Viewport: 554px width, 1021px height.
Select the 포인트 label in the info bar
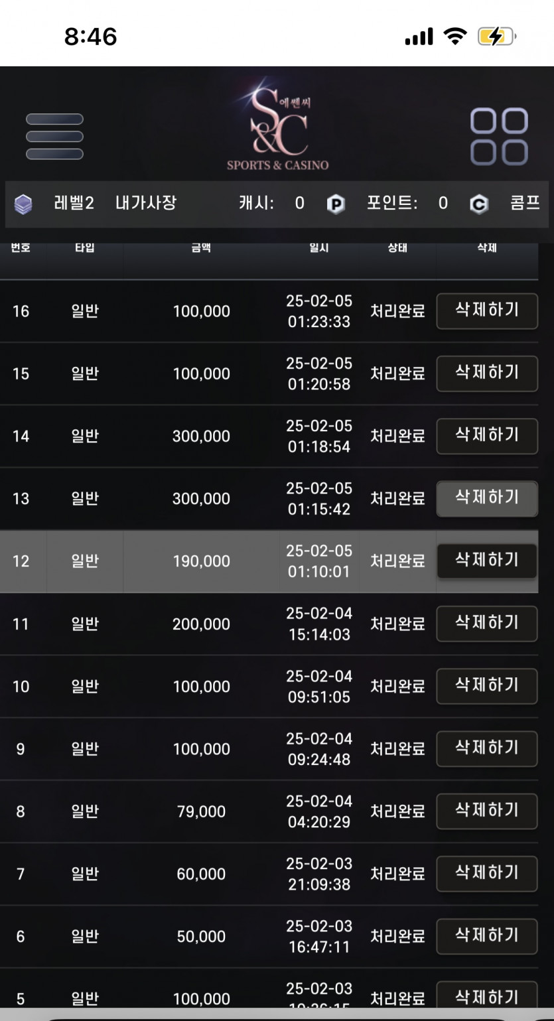click(392, 203)
